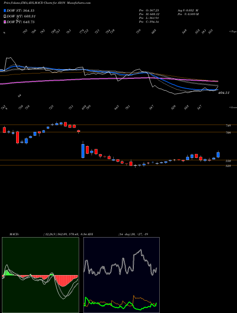Screen dimensions: 237x313
Task: Click the ADX '(14 day) 20, +27, -19' text
Action: point(133,234)
